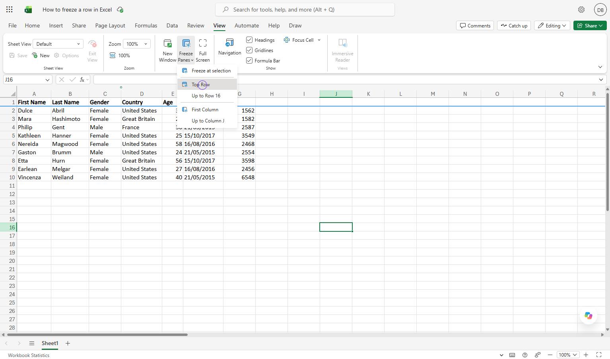The image size is (610, 359).
Task: Open the Focus Cell dropdown arrow
Action: 319,40
